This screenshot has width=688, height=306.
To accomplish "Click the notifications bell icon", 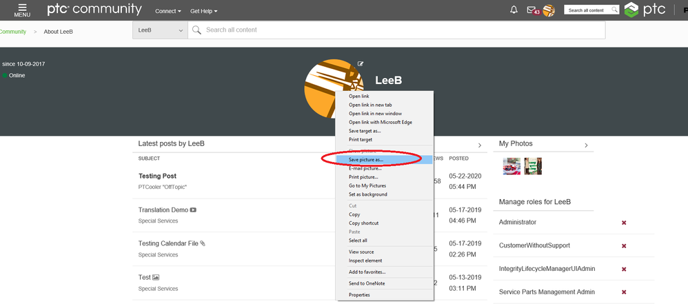I will tap(514, 10).
